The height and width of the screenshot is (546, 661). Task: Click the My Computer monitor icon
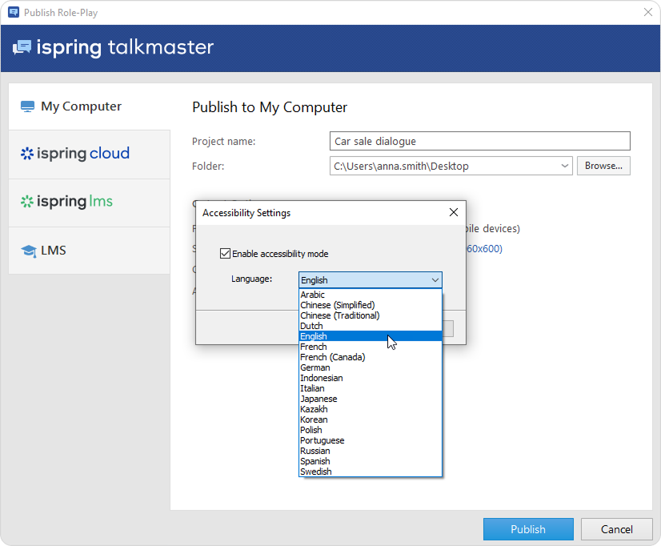click(x=28, y=106)
